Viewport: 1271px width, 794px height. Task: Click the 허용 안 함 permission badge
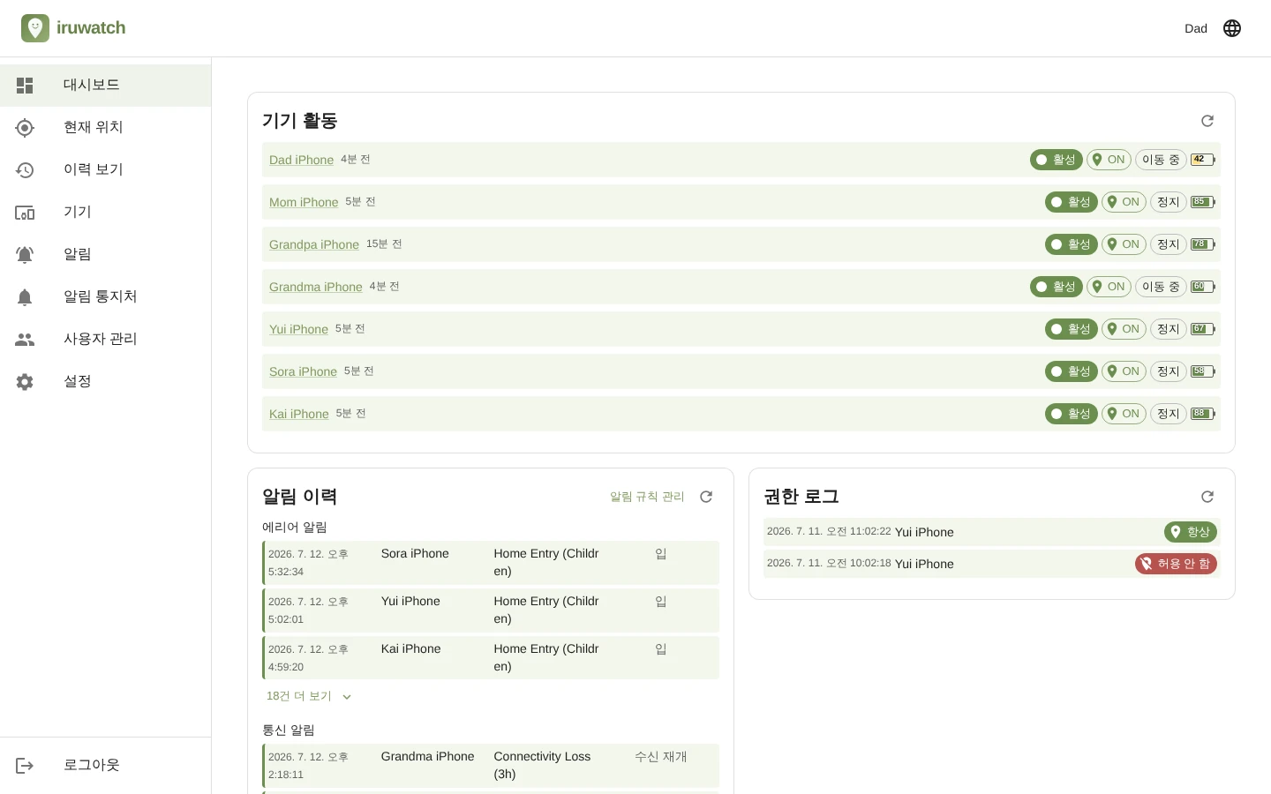[x=1176, y=564]
